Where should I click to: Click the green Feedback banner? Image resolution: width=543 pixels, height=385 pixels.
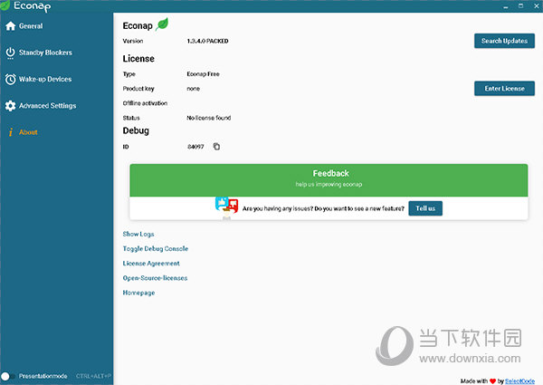[x=329, y=180]
